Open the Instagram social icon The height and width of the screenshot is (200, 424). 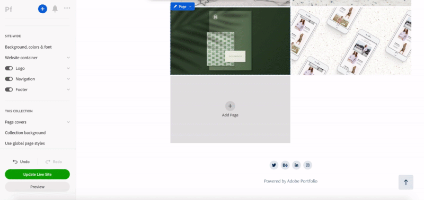point(307,165)
